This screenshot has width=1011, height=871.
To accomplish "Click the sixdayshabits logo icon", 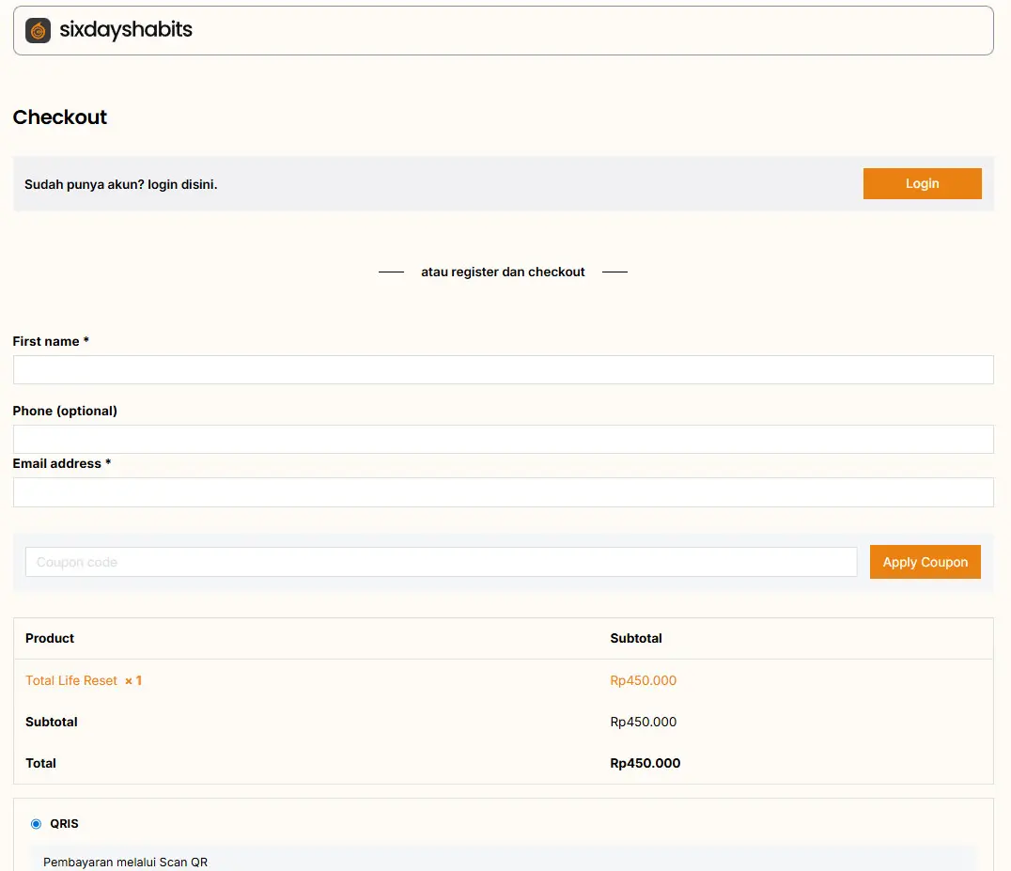I will (38, 30).
